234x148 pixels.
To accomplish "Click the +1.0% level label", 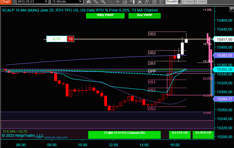I will (x=207, y=10).
